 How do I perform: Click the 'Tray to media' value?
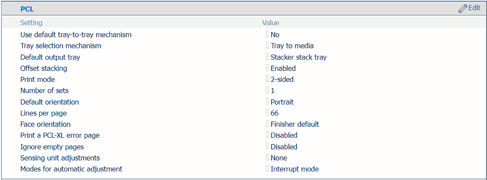coord(292,46)
